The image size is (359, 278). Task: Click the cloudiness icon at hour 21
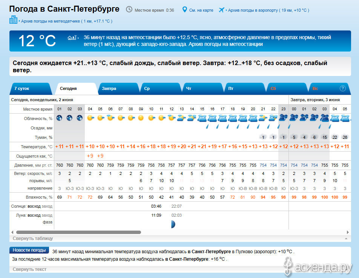tap(263, 118)
